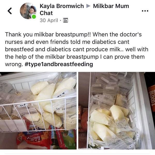
Task: Tap the word 'Chat' in group title
Action: pos(46,13)
